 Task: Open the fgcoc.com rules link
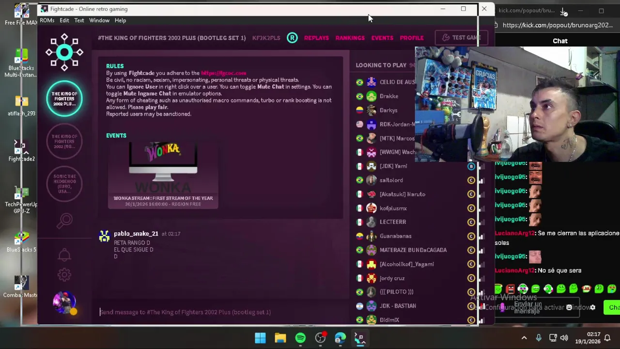coord(223,73)
